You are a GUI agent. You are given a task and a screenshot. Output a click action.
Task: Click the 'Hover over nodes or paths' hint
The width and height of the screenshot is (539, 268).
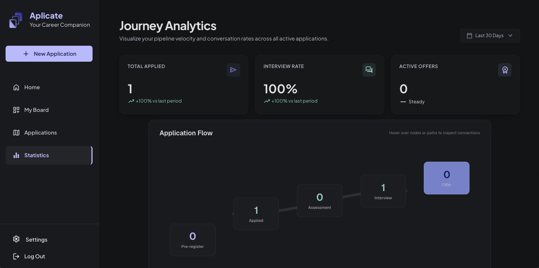[x=435, y=133]
